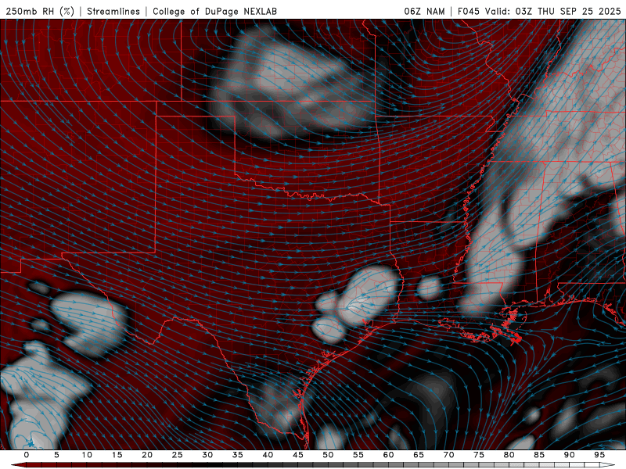Click the '20' tick label on the legend

(147, 455)
